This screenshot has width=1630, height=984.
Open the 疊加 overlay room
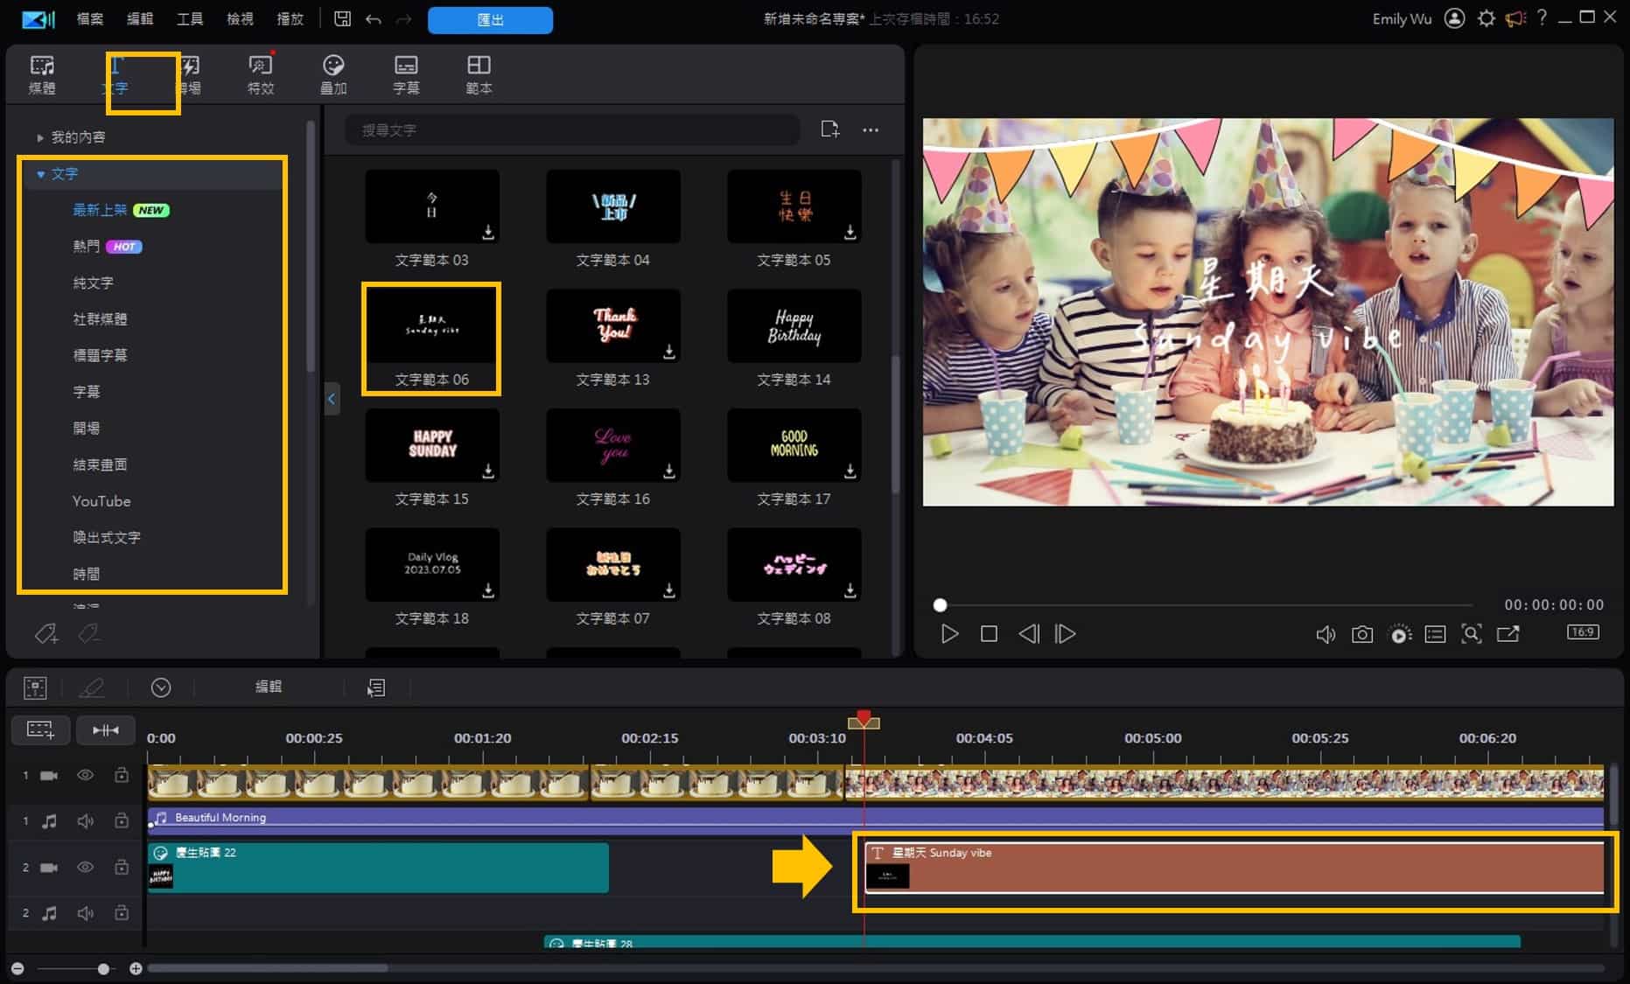pos(332,74)
